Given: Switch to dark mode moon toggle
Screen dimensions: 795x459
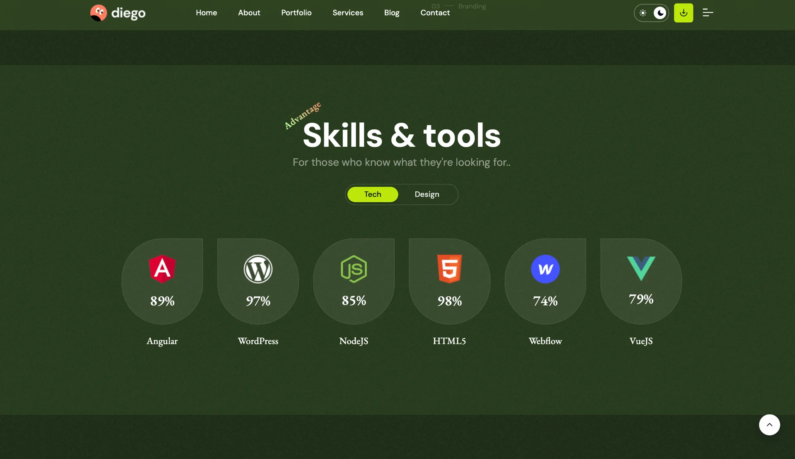Looking at the screenshot, I should tap(660, 13).
